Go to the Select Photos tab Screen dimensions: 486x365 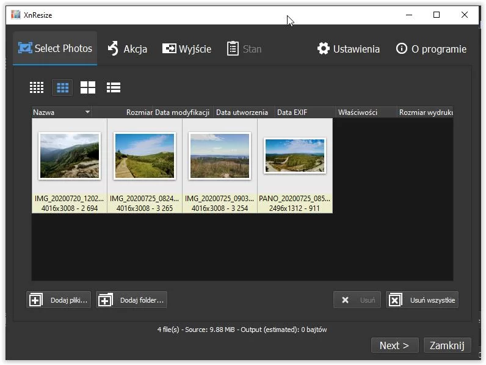click(55, 48)
